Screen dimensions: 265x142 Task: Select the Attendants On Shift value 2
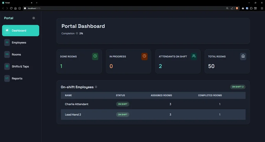click(160, 66)
